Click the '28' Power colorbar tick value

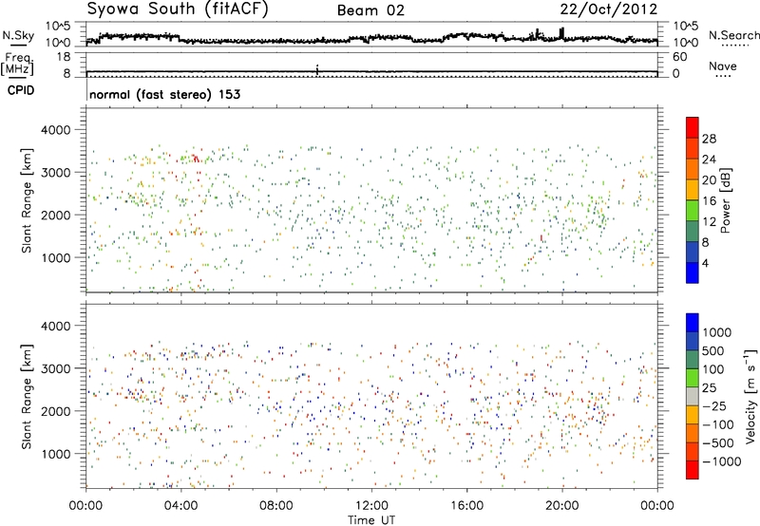709,139
